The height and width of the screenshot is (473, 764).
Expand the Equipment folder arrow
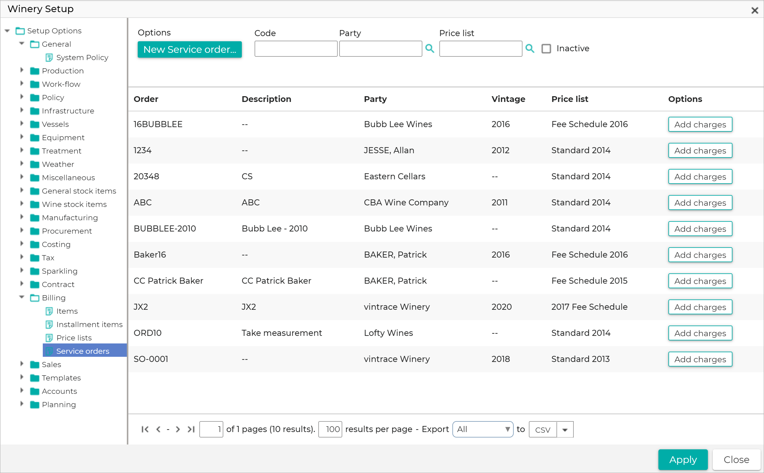(x=22, y=137)
